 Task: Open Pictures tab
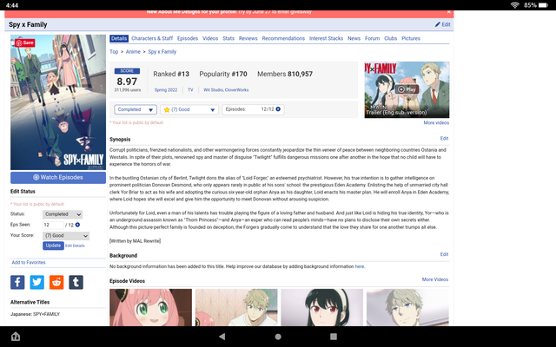(x=411, y=38)
